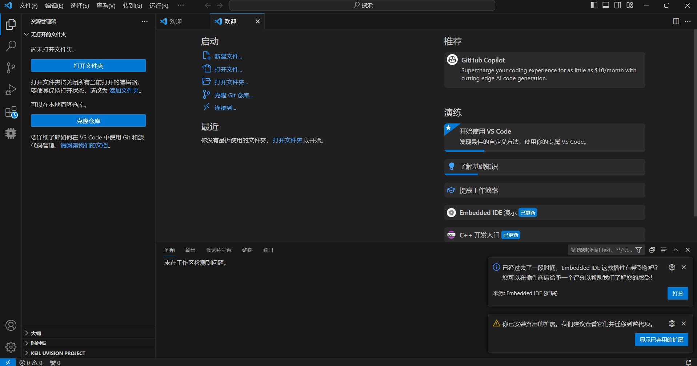The width and height of the screenshot is (697, 366).
Task: Open gear on Embedded IDE rating notification
Action: pos(672,267)
